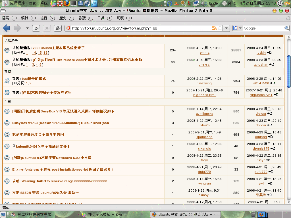Open author profile emma
This screenshot has width=291, height=218.
[x=204, y=53]
